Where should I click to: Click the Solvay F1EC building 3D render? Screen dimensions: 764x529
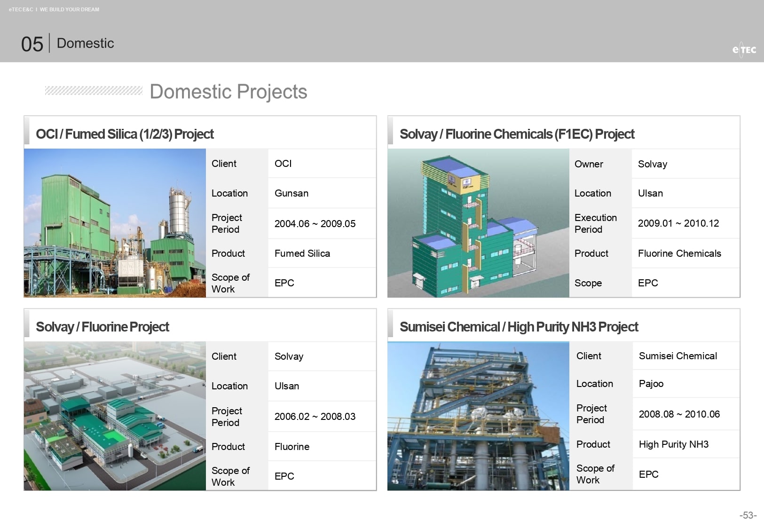[478, 223]
